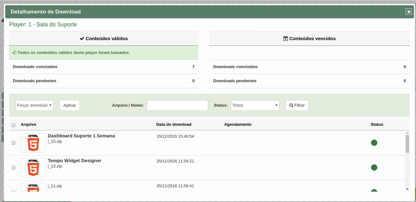Click date 25/11/2016 11:54:21
The width and height of the screenshot is (416, 202).
(175, 161)
